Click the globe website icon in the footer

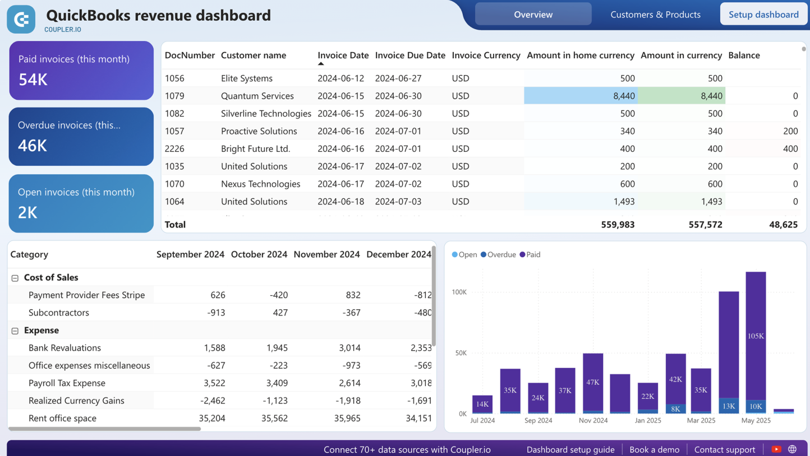click(792, 449)
